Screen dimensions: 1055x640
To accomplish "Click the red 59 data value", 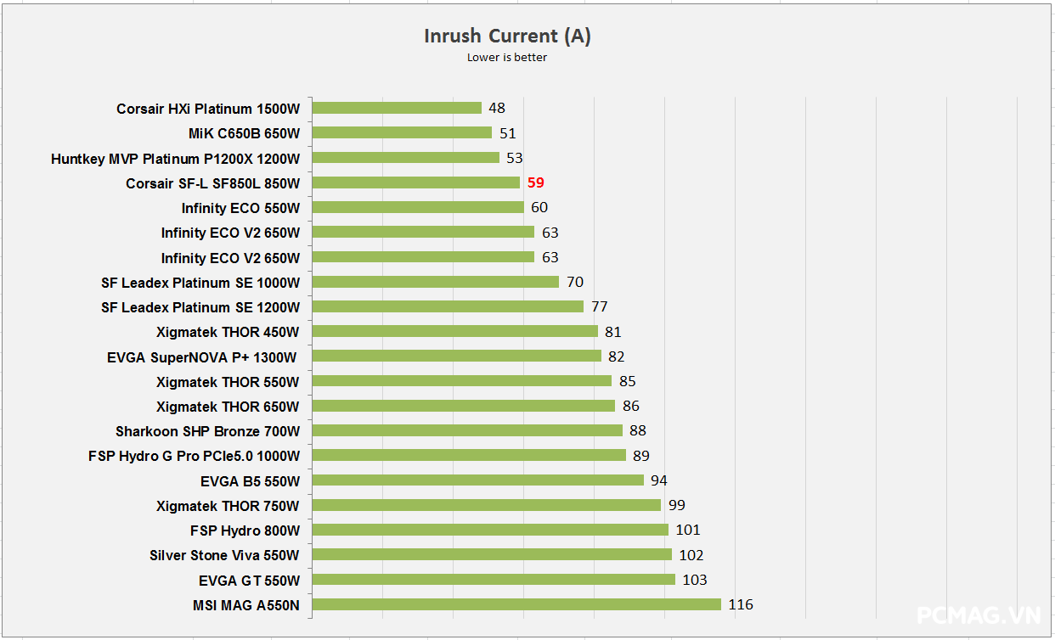I will click(535, 182).
